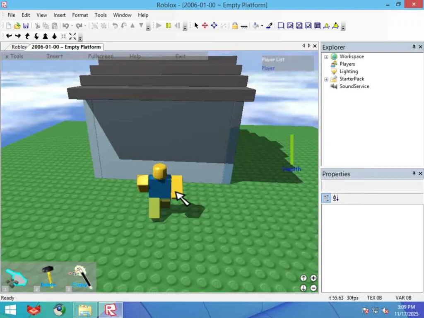Open the surface tools toolbar overflow options
The image size is (424, 318).
coord(343,27)
